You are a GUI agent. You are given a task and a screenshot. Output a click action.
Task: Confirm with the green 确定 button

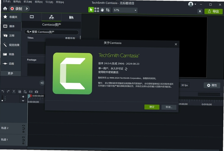152,107
